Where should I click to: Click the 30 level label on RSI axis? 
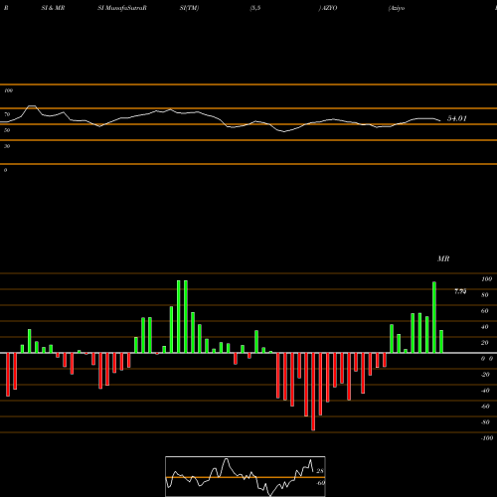tap(7, 146)
